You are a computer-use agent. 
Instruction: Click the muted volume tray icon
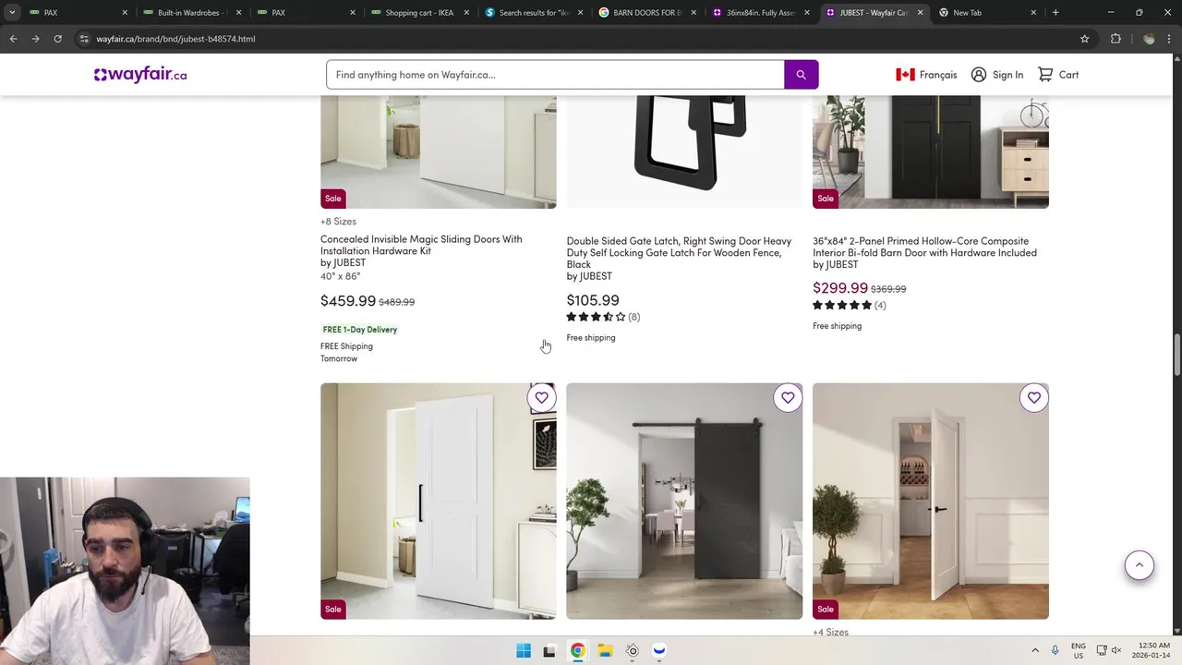tap(1116, 650)
